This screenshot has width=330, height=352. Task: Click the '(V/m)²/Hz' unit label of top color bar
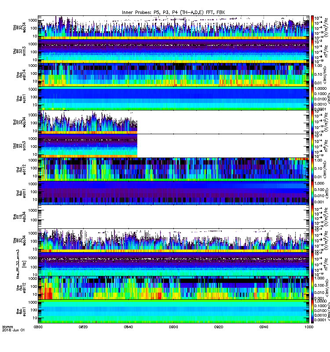tap(327, 27)
